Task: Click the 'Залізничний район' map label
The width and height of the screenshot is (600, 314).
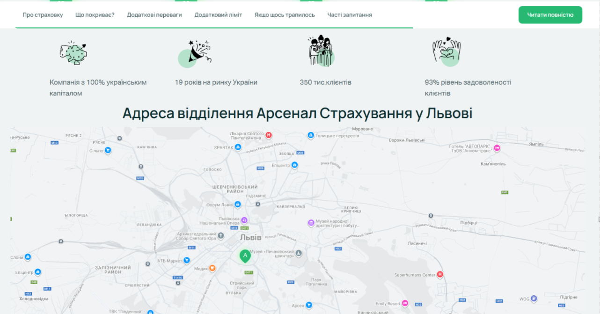Action: (x=113, y=270)
